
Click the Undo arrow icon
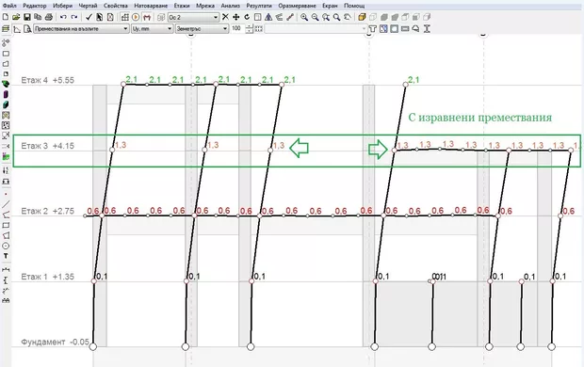click(x=63, y=17)
